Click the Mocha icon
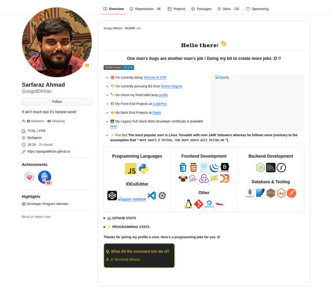Image resolution: width=332 pixels, height=291 pixels. [x=271, y=193]
